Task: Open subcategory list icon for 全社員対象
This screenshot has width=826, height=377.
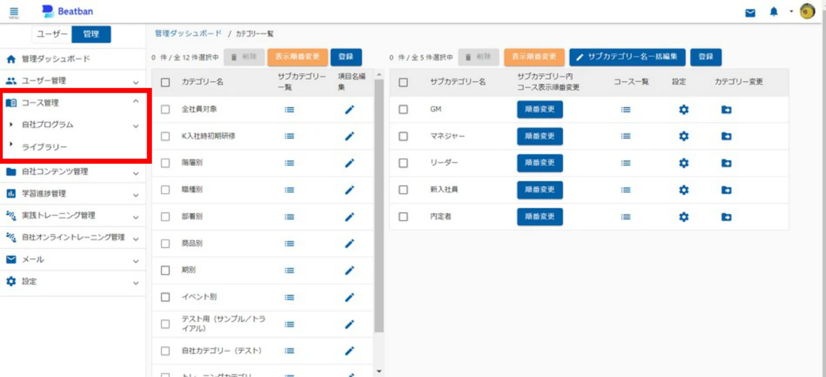Action: click(x=289, y=110)
